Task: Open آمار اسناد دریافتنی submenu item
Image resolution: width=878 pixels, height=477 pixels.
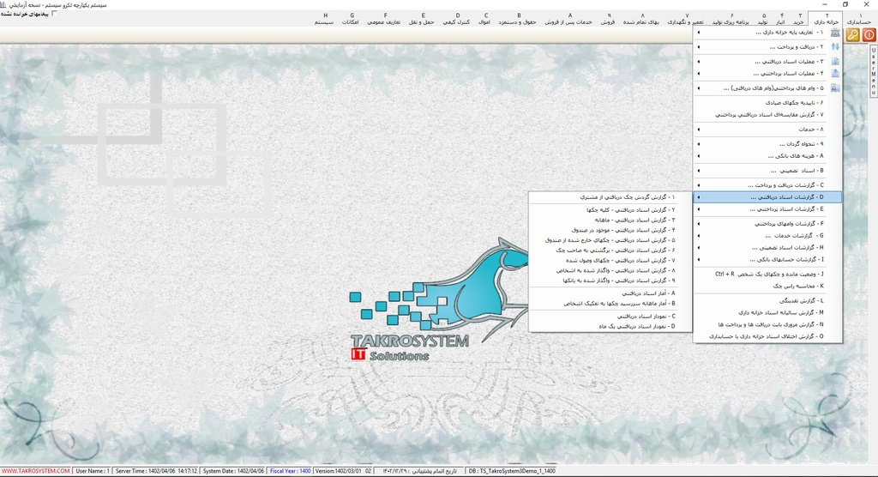Action: pyautogui.click(x=610, y=293)
